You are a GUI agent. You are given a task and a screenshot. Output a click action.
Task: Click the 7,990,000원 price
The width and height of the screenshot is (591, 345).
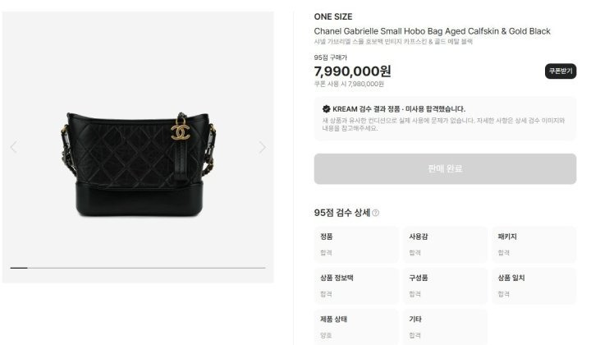pyautogui.click(x=352, y=71)
